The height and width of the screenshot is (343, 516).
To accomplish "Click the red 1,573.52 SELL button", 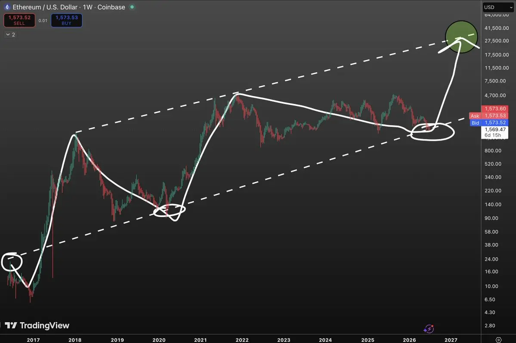I will click(19, 20).
